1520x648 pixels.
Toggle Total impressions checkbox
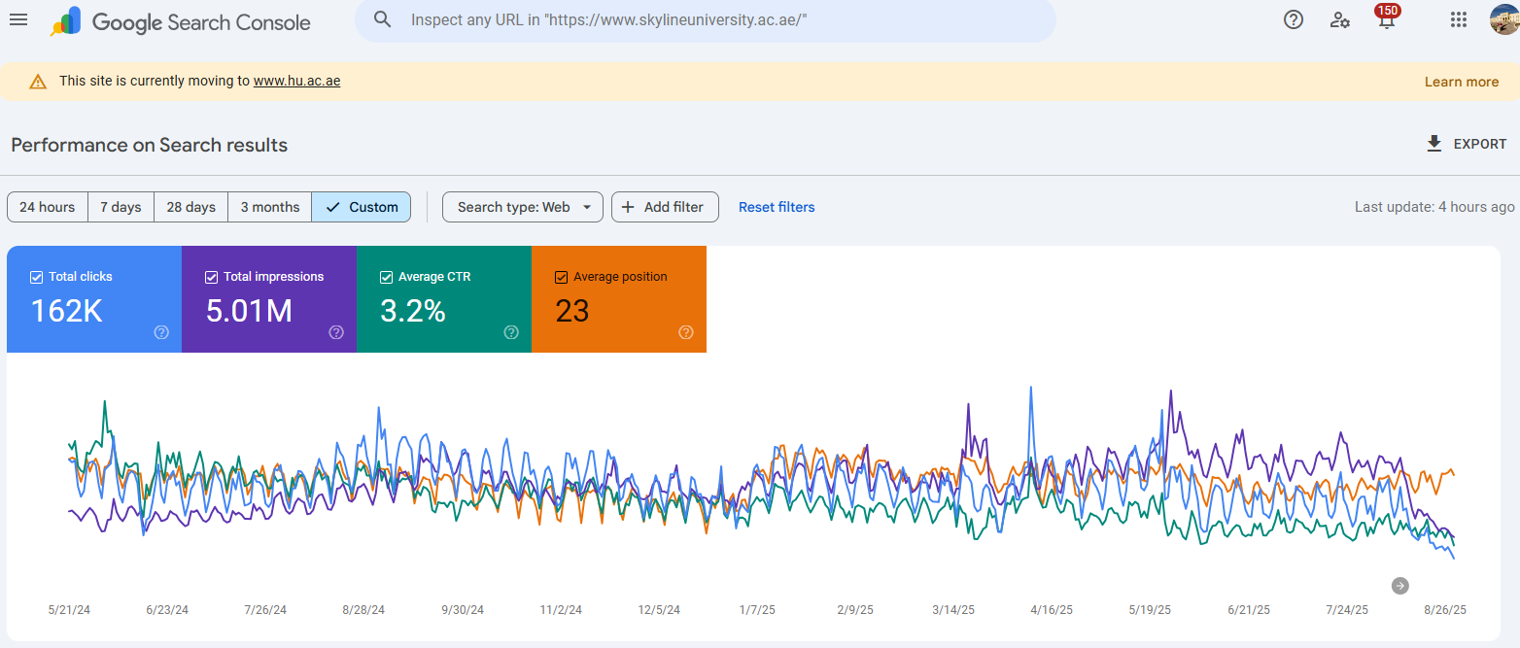211,277
